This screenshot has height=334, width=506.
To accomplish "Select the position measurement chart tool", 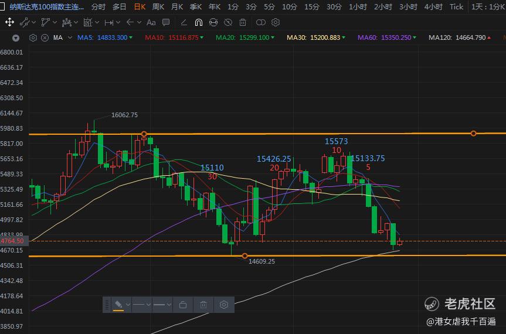I will point(88,22).
